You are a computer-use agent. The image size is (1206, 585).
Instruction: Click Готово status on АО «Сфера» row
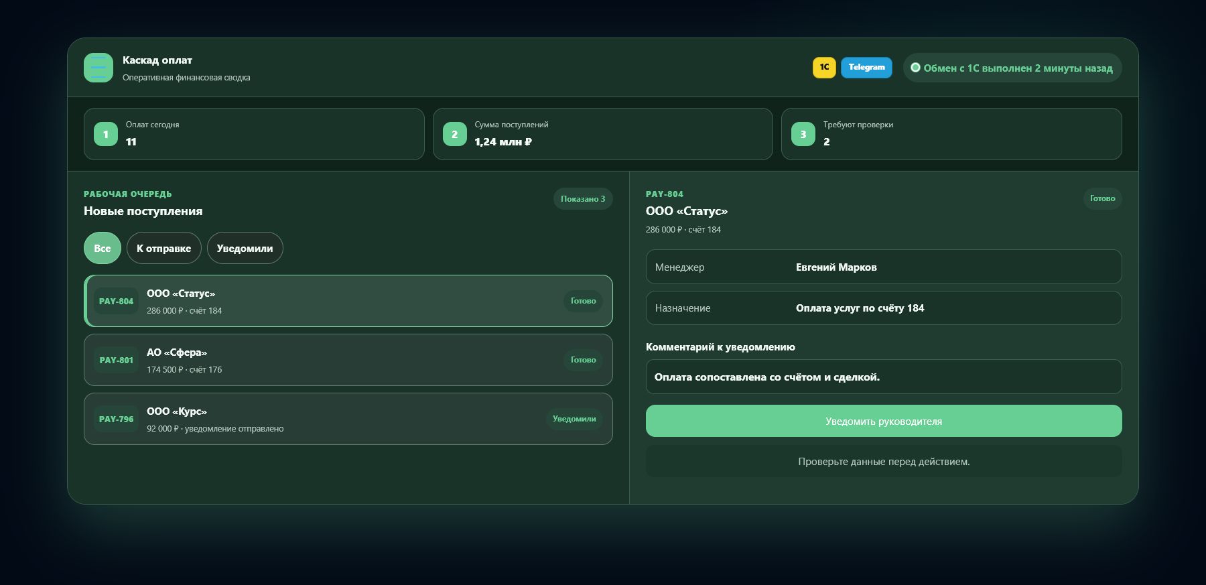(x=583, y=360)
